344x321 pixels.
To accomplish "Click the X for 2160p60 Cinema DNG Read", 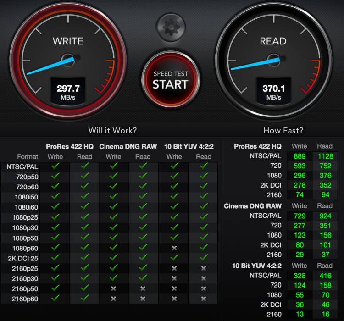I will (143, 299).
